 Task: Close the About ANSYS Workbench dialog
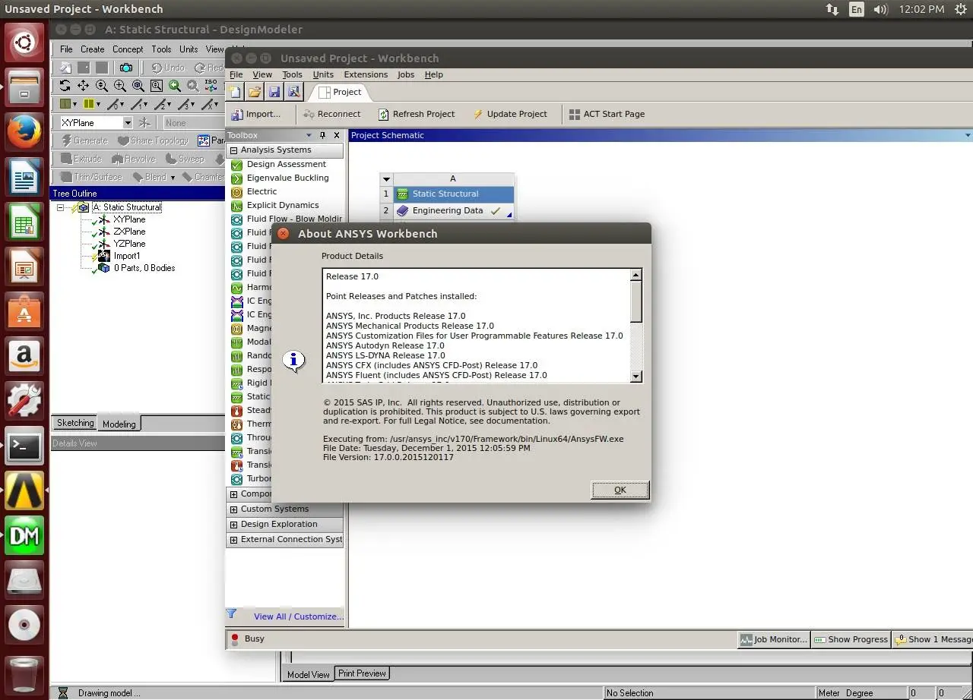pyautogui.click(x=283, y=234)
